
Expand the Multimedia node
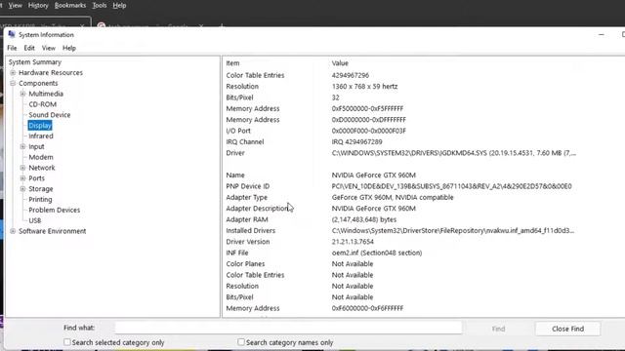point(22,94)
